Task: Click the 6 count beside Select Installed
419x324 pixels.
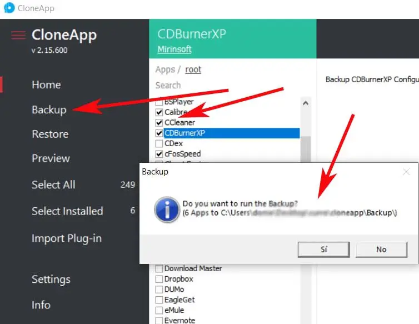Action: click(133, 211)
